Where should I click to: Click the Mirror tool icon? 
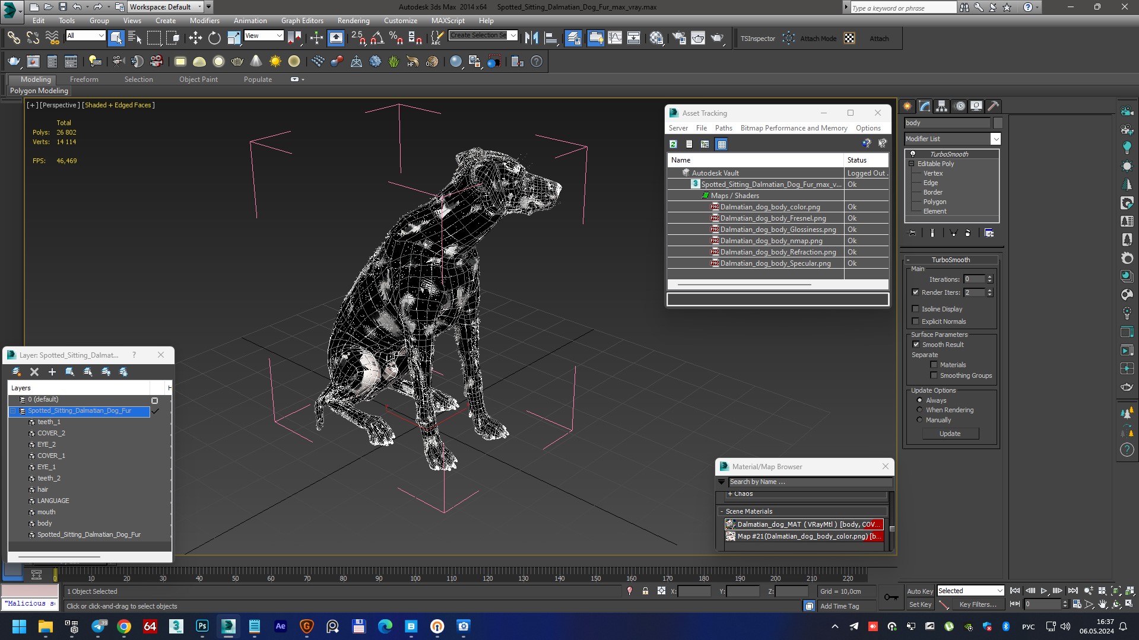pyautogui.click(x=531, y=39)
